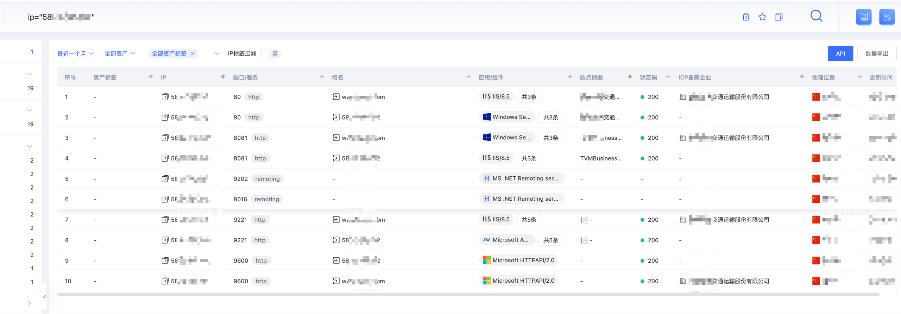This screenshot has height=314, width=901.
Task: Click the IP icon in row 1
Action: pos(165,97)
